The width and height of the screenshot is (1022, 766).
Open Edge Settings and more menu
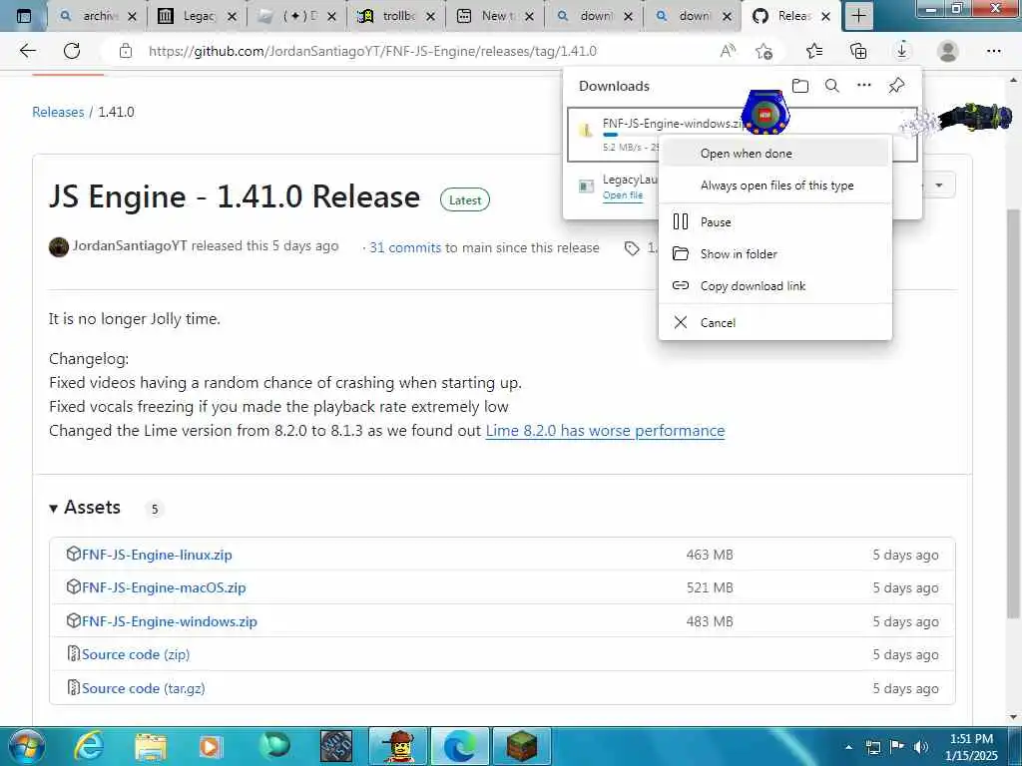click(x=993, y=51)
